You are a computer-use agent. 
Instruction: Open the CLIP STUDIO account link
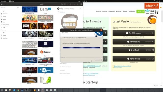click(x=92, y=66)
